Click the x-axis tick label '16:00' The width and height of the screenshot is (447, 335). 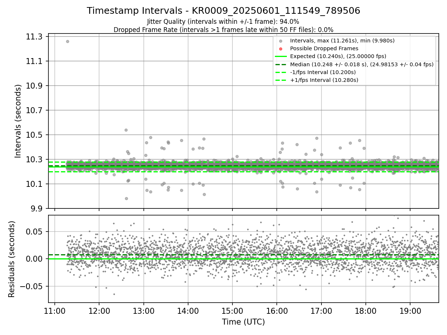[x=277, y=311]
